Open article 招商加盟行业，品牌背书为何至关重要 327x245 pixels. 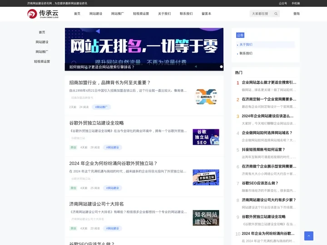point(110,83)
